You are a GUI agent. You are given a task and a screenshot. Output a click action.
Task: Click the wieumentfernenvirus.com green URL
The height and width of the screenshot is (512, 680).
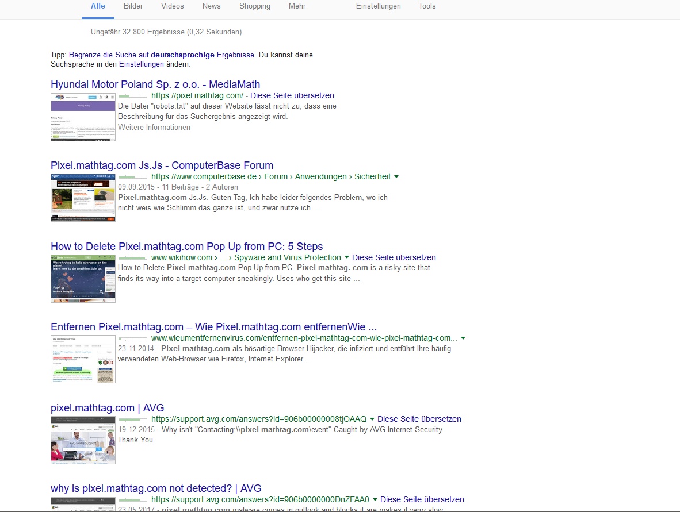click(304, 338)
